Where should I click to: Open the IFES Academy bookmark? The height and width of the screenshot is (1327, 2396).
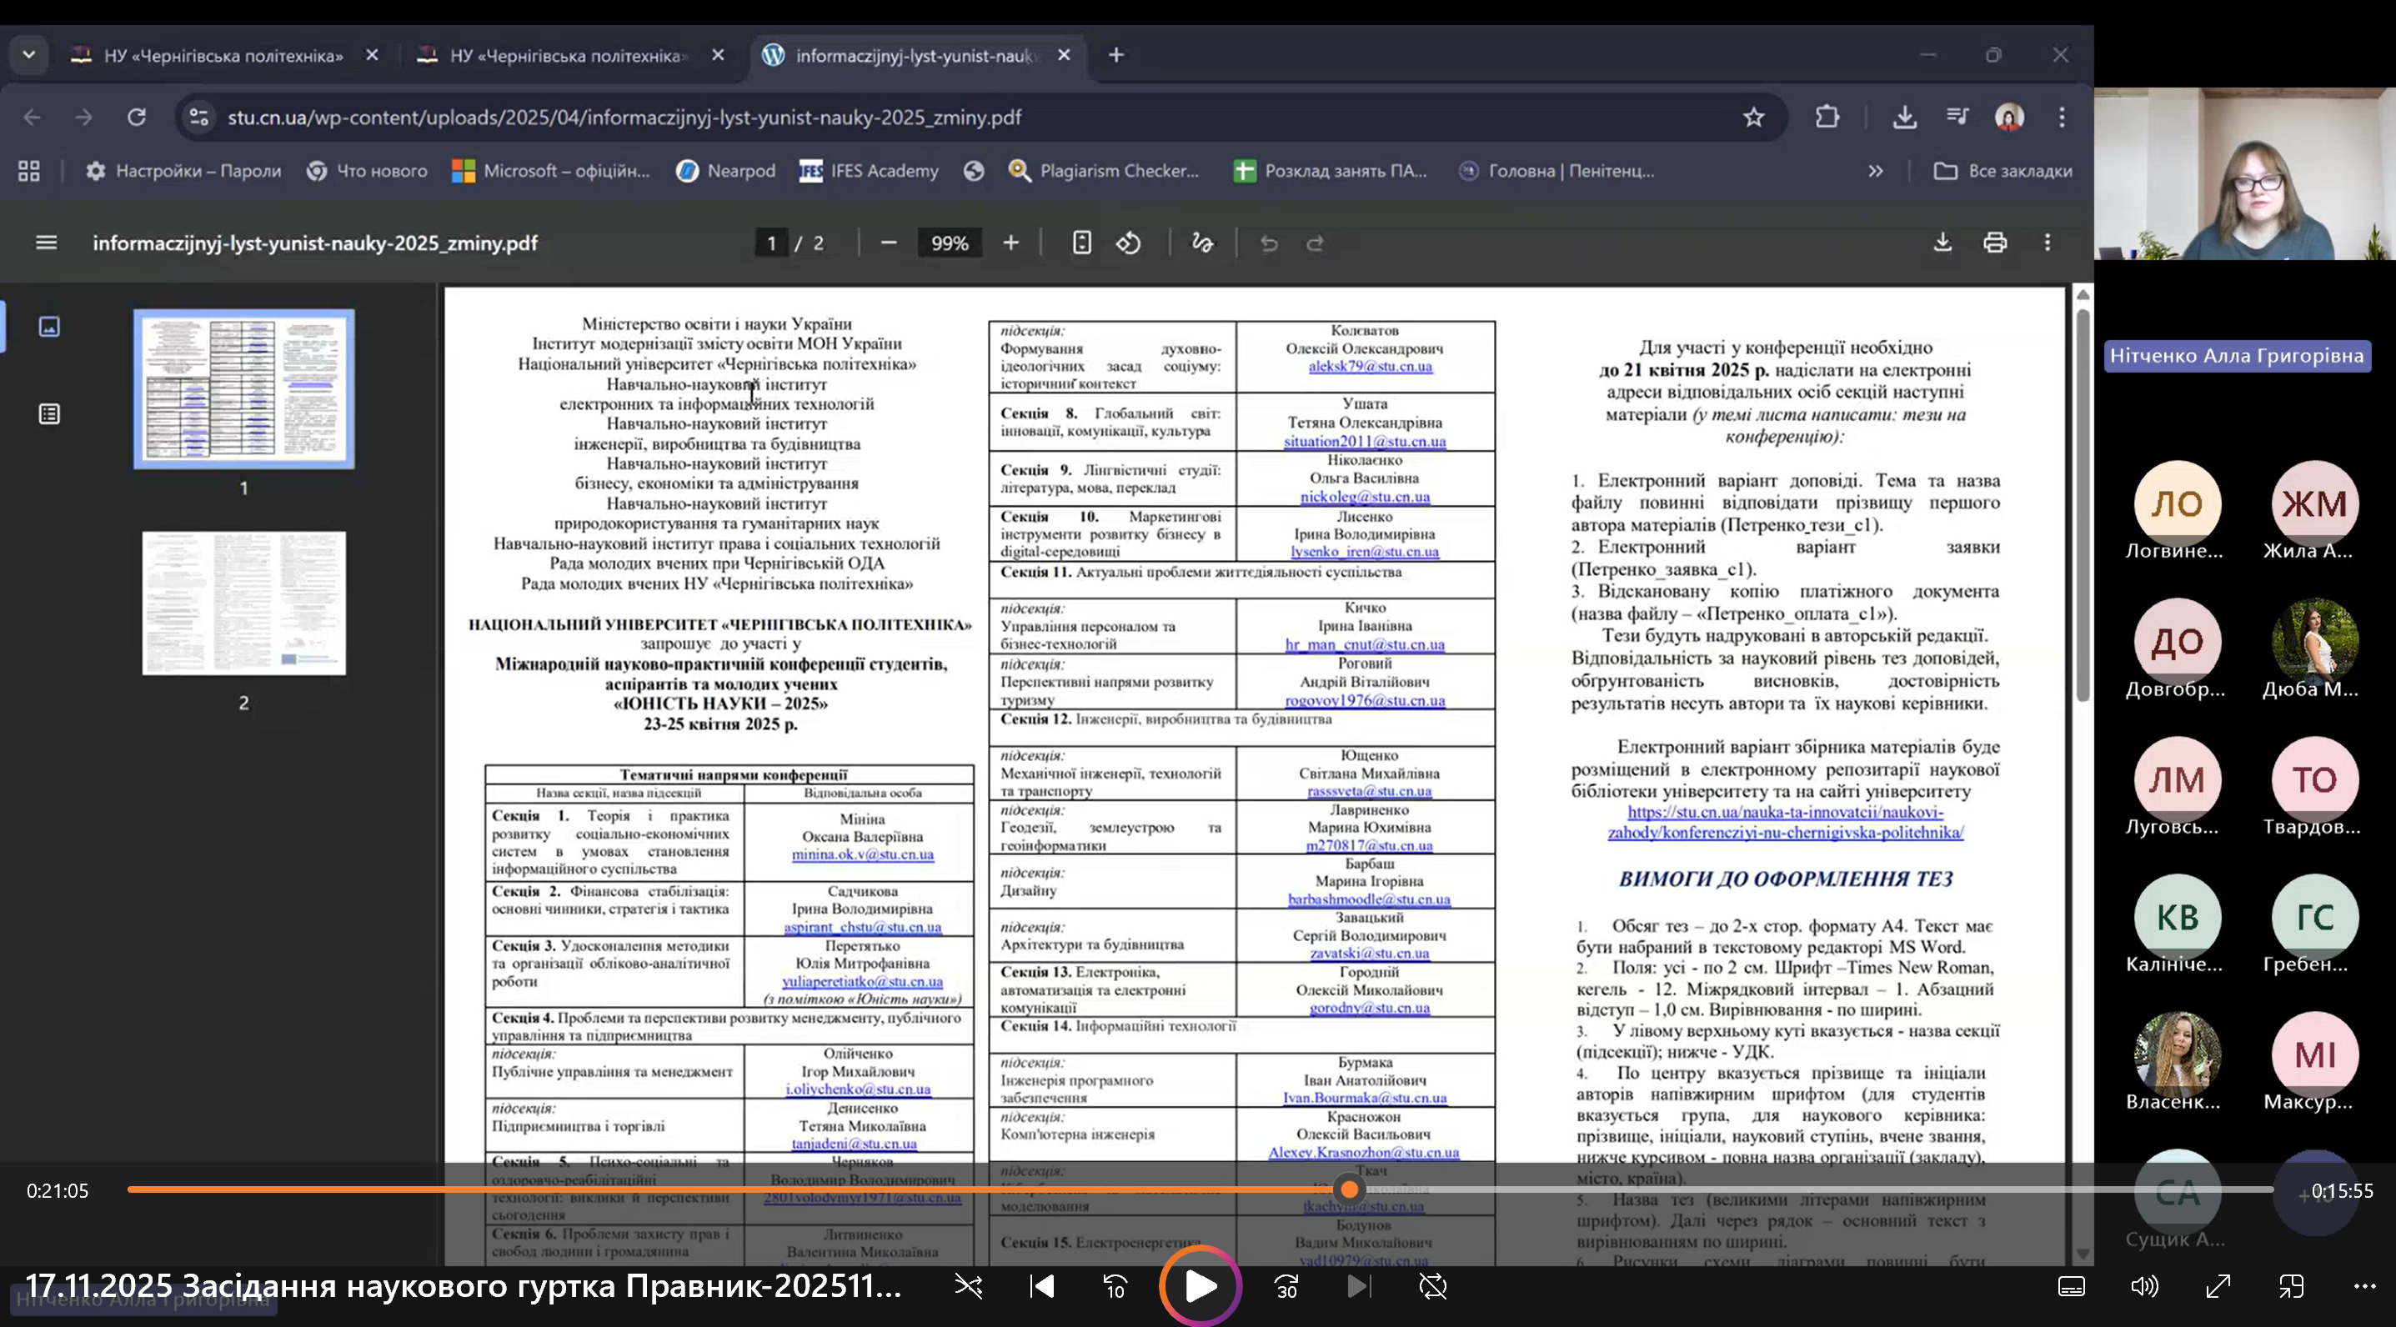(x=869, y=171)
